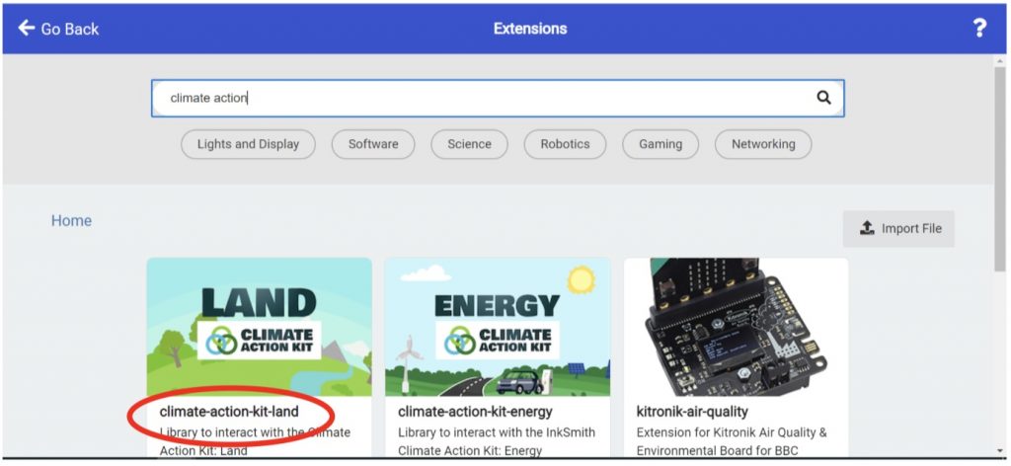Open the ENERGY Climate Action Kit thumbnail
This screenshot has height=466, width=1011.
coord(498,327)
